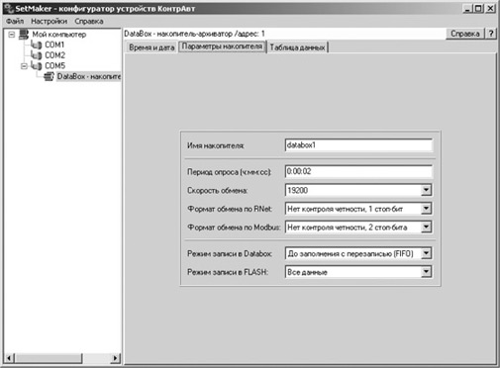Minimize the SetMaker window

pos(467,8)
